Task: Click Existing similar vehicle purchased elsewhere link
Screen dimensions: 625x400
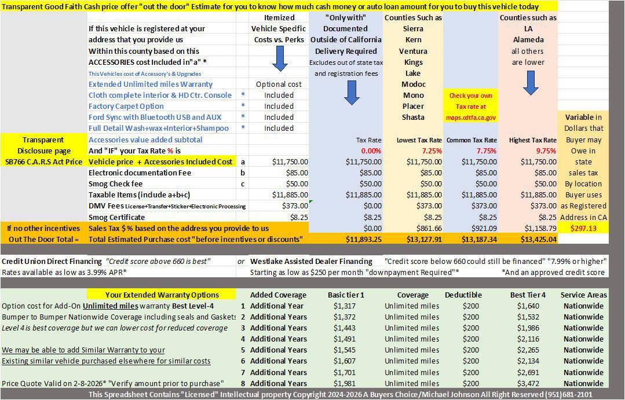Action: [x=105, y=361]
